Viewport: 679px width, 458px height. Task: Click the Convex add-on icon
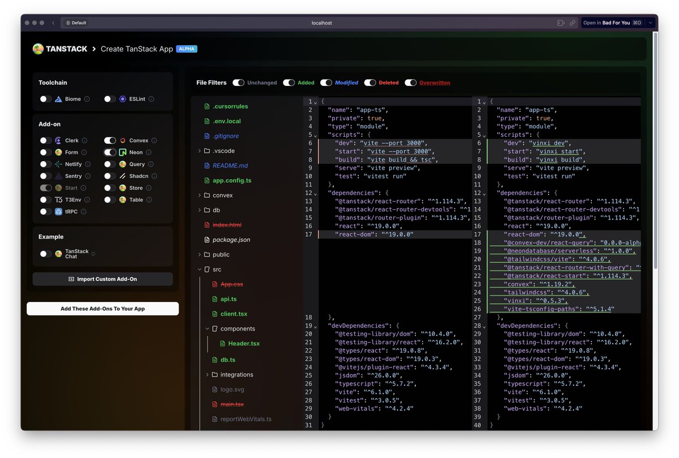coord(123,140)
